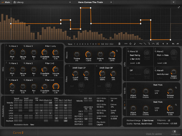
Task: Click EG2*OSC1 to OSC2 FM cell
Action: coord(86,119)
